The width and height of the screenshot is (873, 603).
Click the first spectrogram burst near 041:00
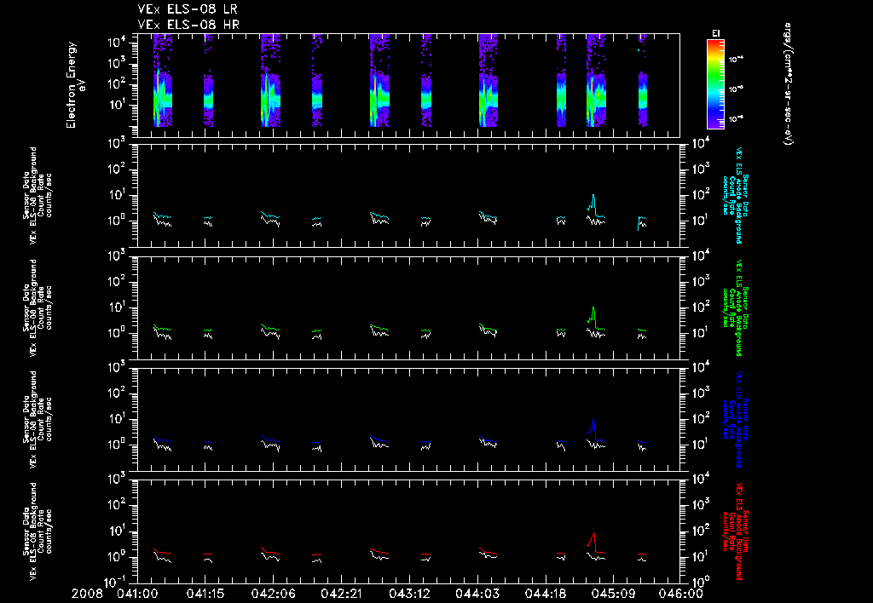pos(163,81)
